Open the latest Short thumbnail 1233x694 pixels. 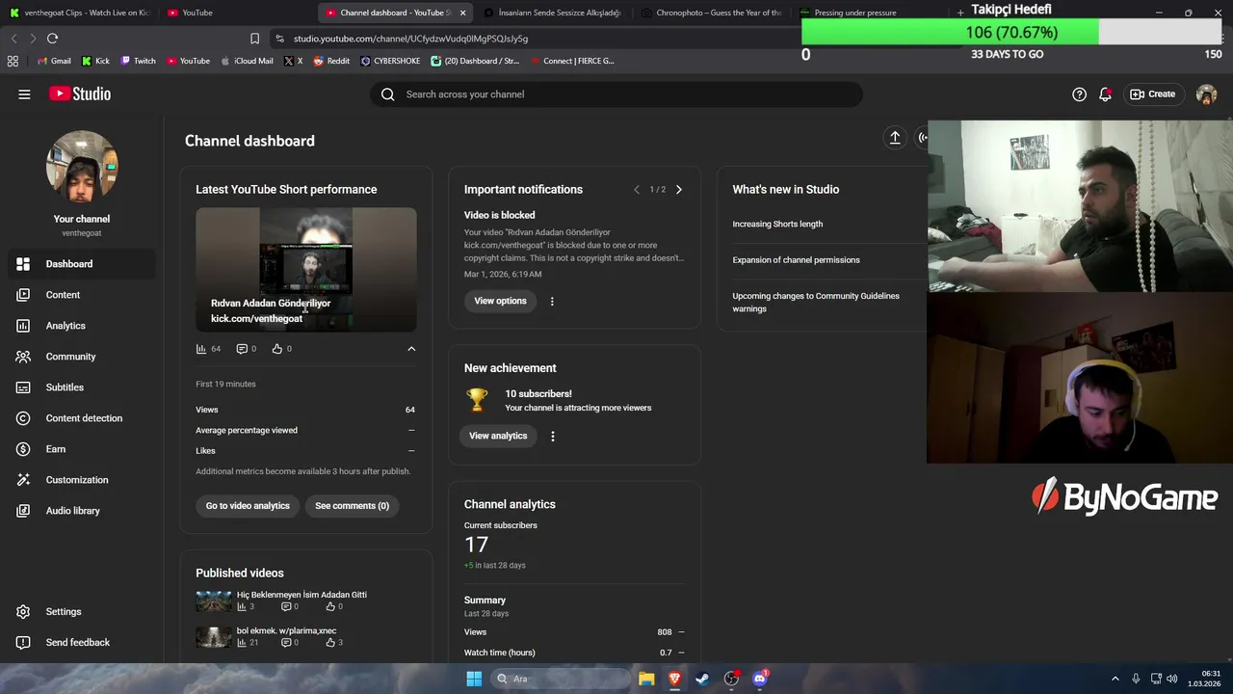306,269
